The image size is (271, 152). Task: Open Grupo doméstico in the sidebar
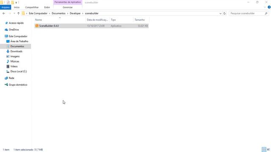(x=18, y=85)
